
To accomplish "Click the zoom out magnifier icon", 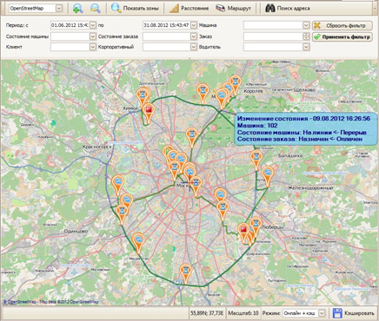I will [x=95, y=9].
